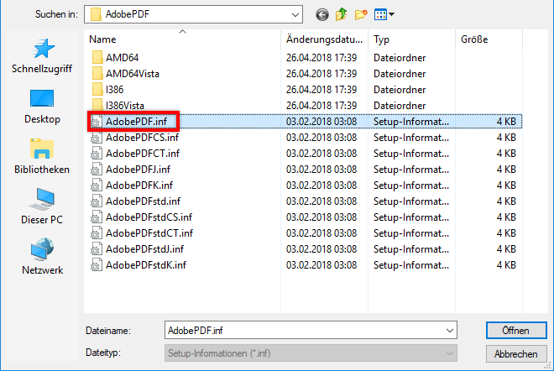This screenshot has width=554, height=371.
Task: Select the AMD64Vista folder icon
Action: point(97,74)
